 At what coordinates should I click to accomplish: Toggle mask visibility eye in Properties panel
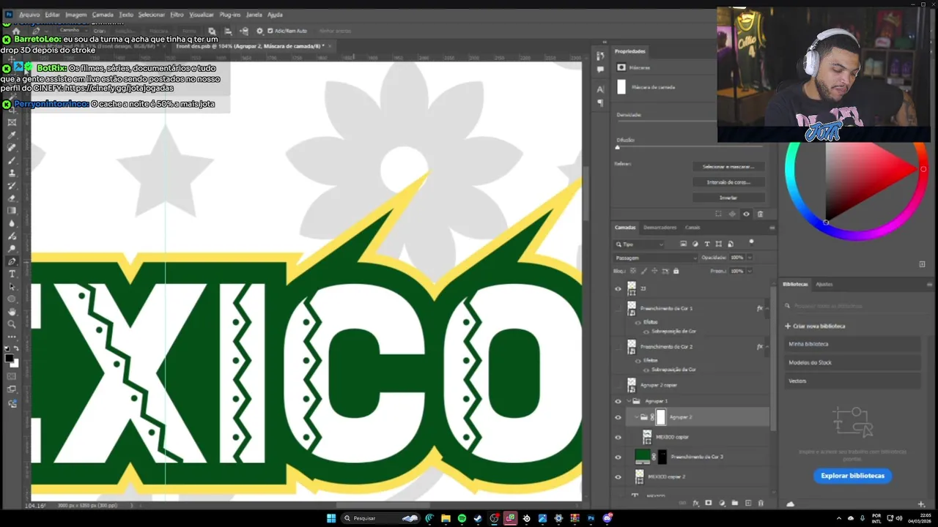[x=746, y=214]
